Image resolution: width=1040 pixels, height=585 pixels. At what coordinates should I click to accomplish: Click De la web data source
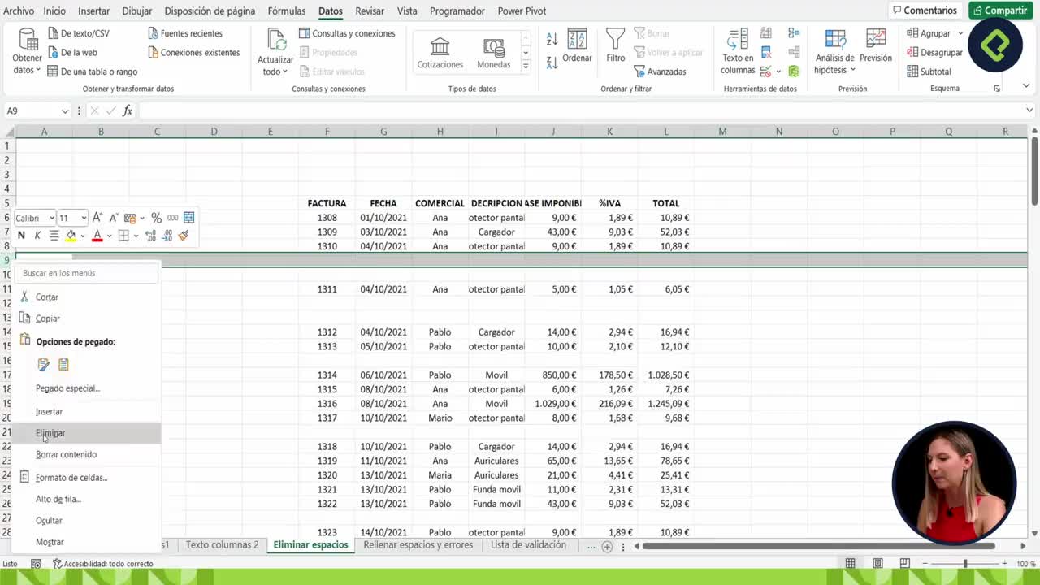pyautogui.click(x=72, y=52)
